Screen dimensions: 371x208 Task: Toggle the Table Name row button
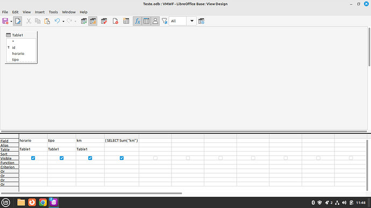146,21
